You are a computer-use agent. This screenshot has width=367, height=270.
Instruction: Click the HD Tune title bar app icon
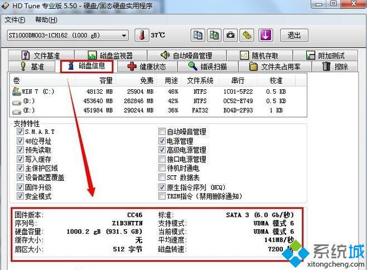(5, 5)
